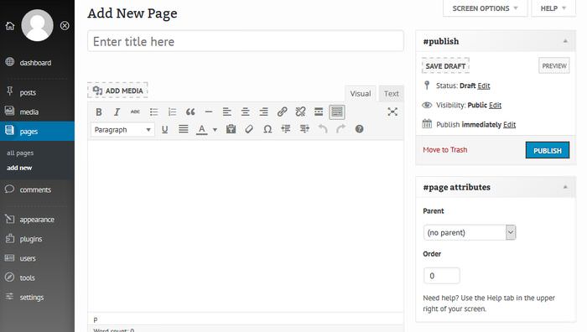
Task: Switch to the Text editor tab
Action: [x=392, y=94]
